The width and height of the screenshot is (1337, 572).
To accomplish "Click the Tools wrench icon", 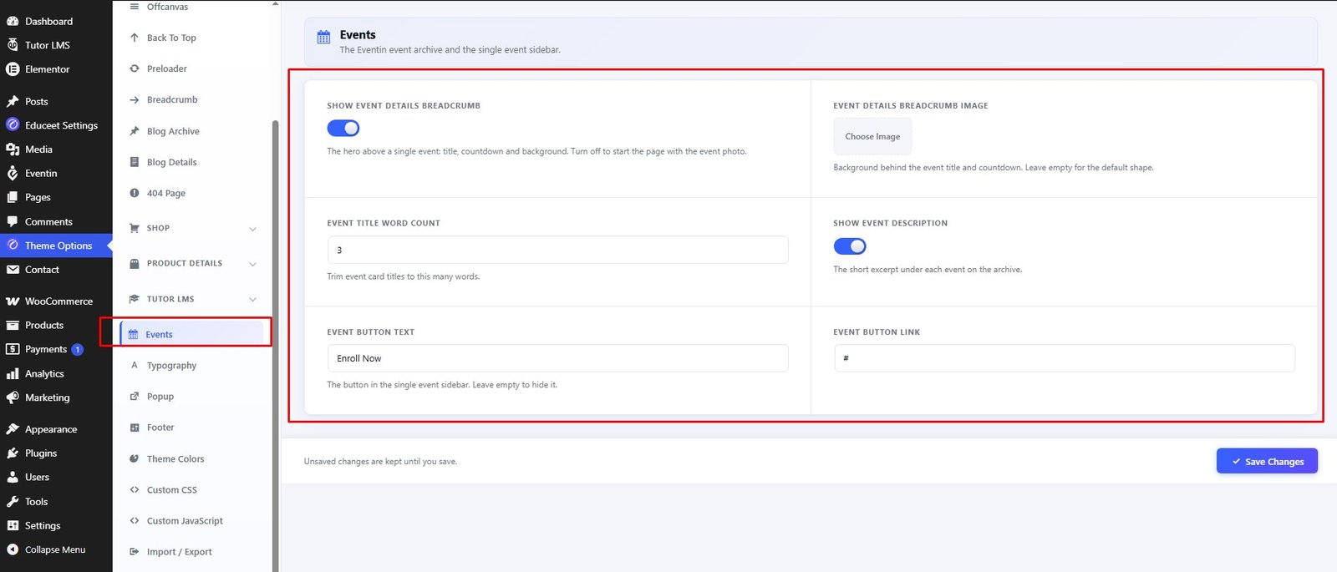I will (13, 501).
